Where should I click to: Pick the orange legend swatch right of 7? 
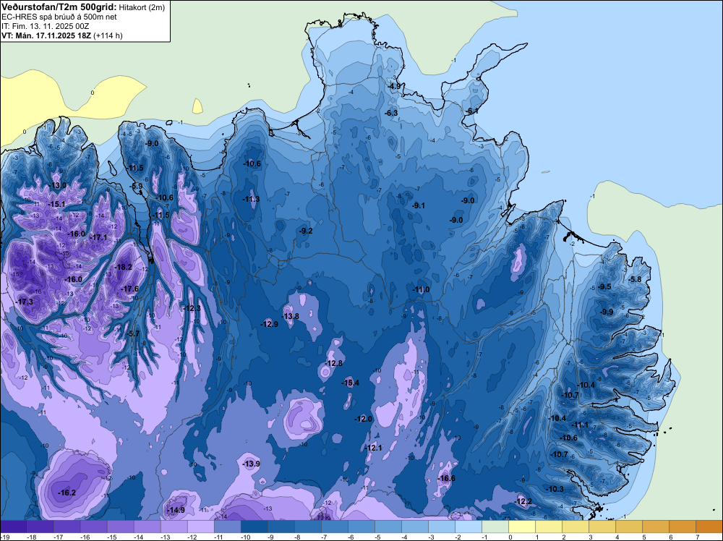click(709, 527)
